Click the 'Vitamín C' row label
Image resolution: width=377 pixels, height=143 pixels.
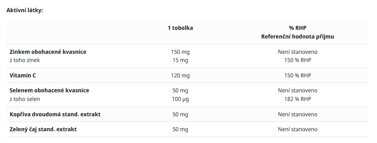23,75
